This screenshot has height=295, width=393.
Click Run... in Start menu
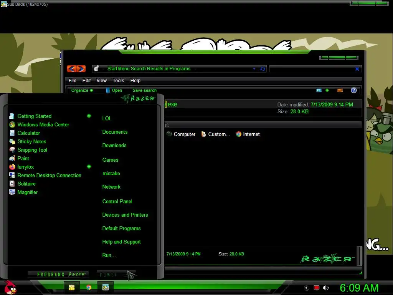tap(109, 255)
